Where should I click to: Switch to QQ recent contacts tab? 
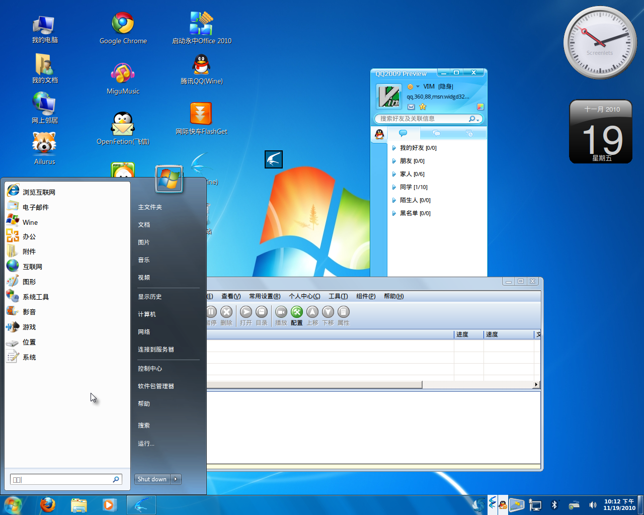[469, 133]
